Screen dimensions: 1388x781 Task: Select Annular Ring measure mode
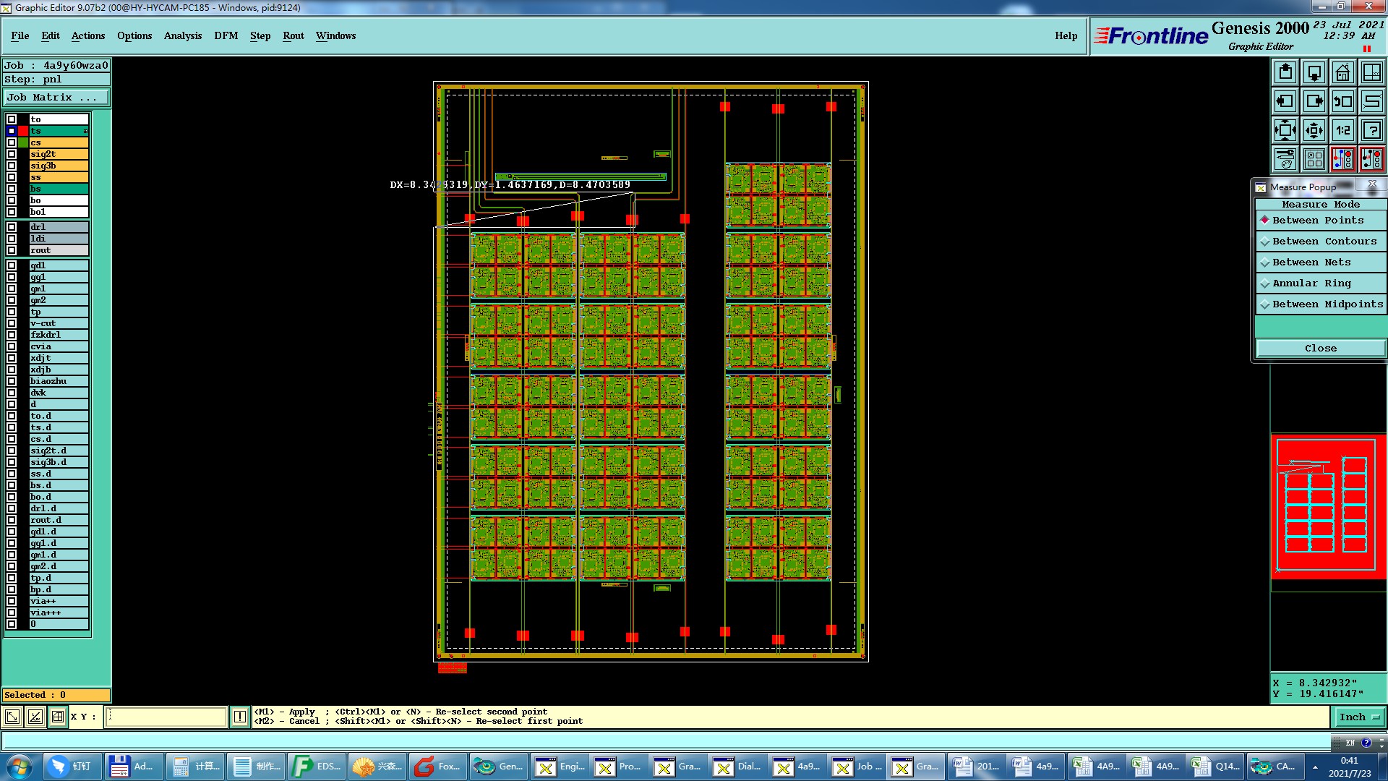click(x=1311, y=283)
